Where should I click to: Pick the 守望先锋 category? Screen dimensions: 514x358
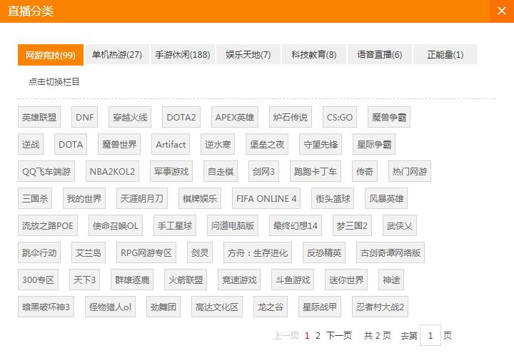tap(321, 144)
